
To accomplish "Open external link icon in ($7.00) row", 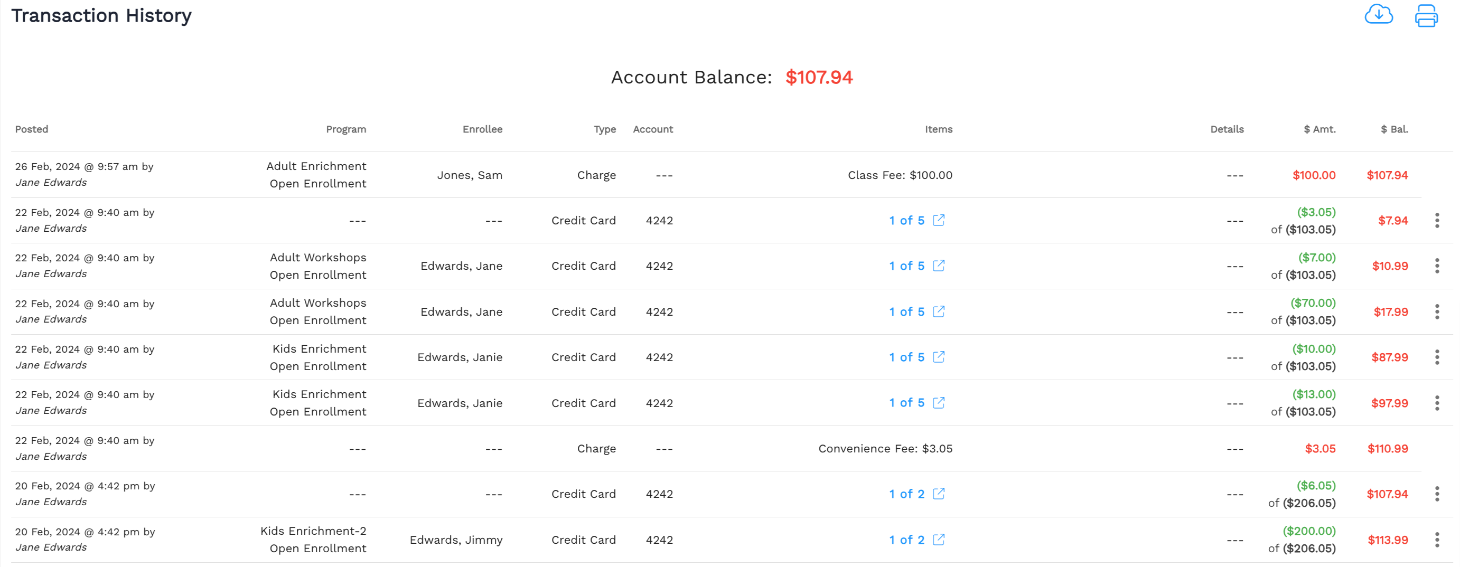I will click(x=939, y=266).
